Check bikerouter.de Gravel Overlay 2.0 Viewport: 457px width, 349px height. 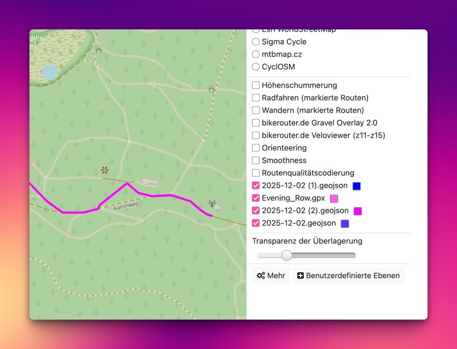[256, 123]
